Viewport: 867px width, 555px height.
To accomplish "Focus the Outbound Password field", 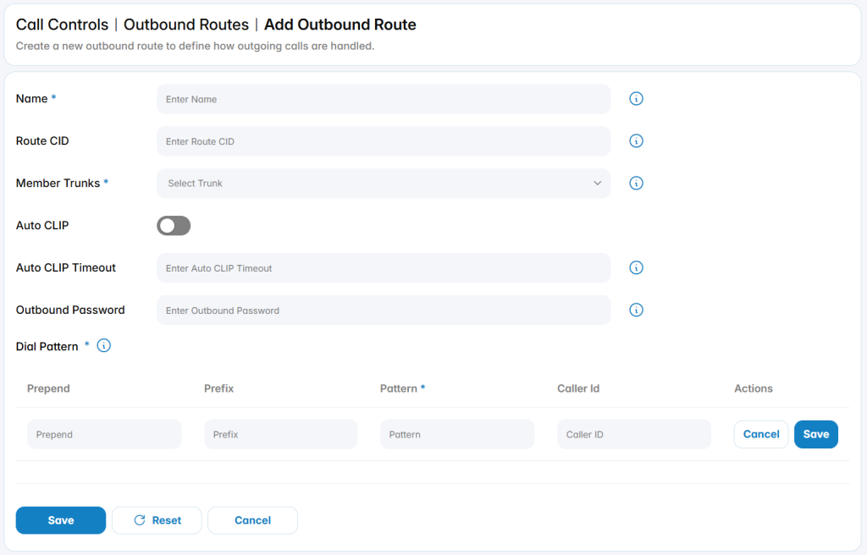I will point(384,310).
